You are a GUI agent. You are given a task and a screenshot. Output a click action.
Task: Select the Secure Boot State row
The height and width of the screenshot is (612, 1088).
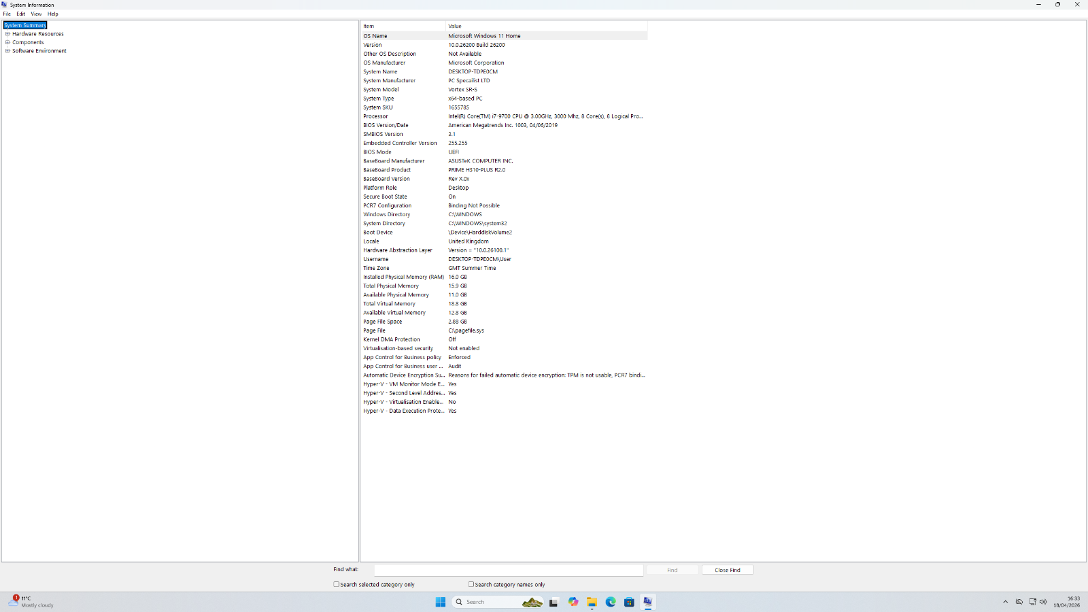[504, 197]
